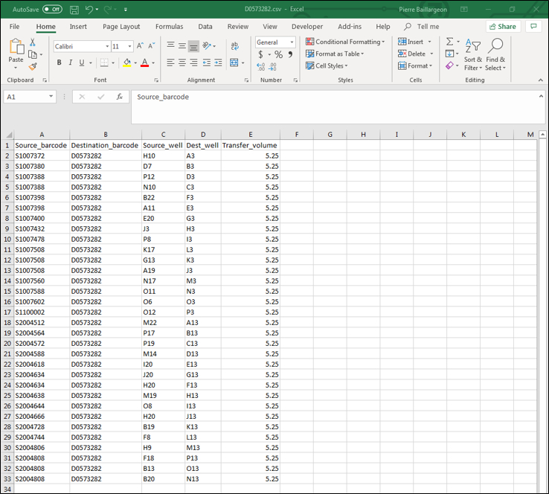Toggle Italic formatting

[70, 63]
